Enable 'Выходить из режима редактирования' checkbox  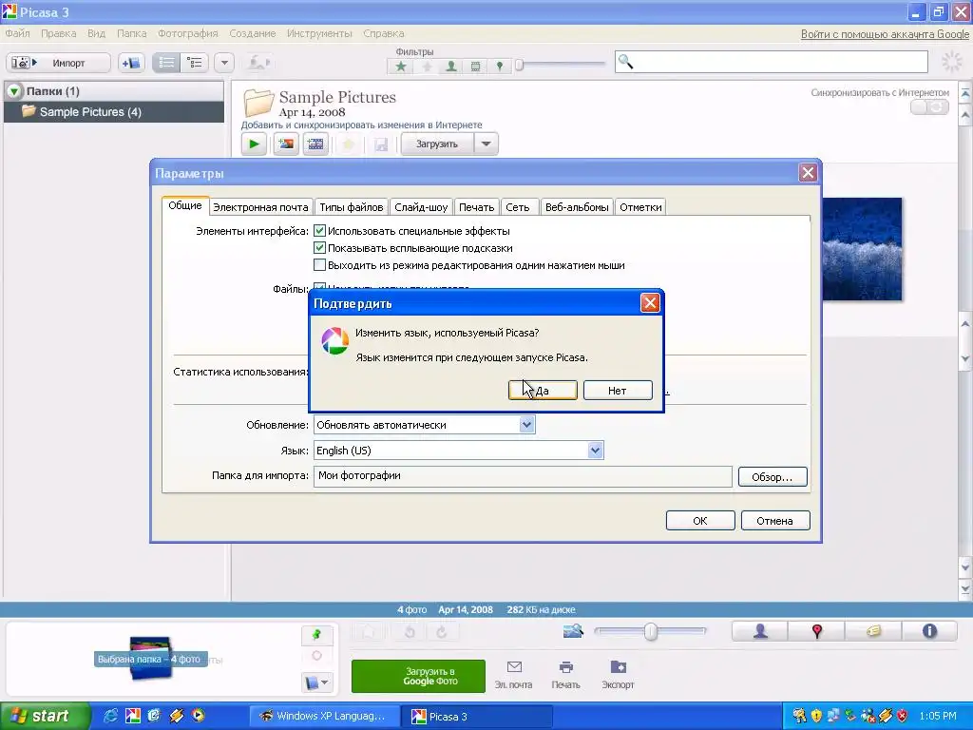[319, 265]
